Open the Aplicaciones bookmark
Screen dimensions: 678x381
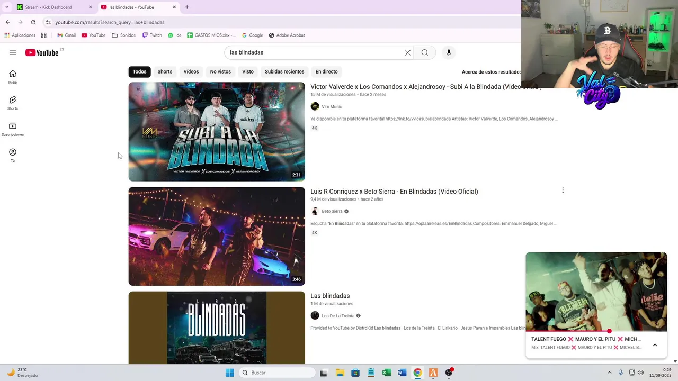(20, 35)
